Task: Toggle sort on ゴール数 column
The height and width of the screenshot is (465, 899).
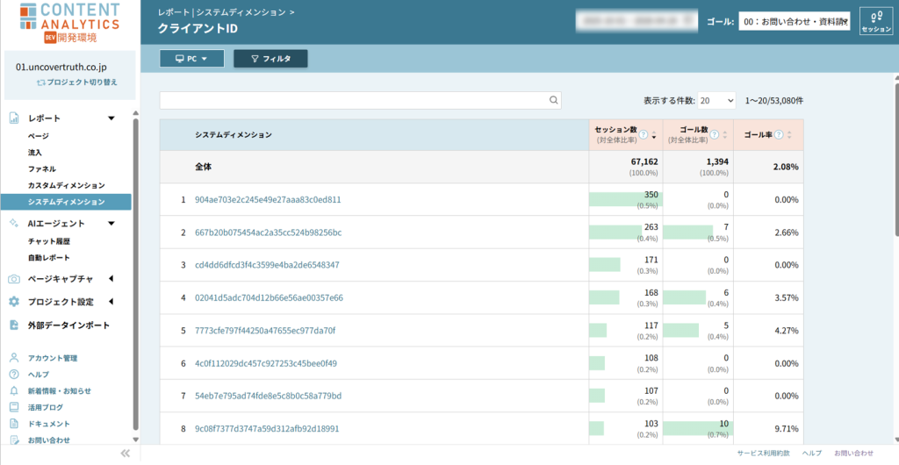Action: click(724, 135)
